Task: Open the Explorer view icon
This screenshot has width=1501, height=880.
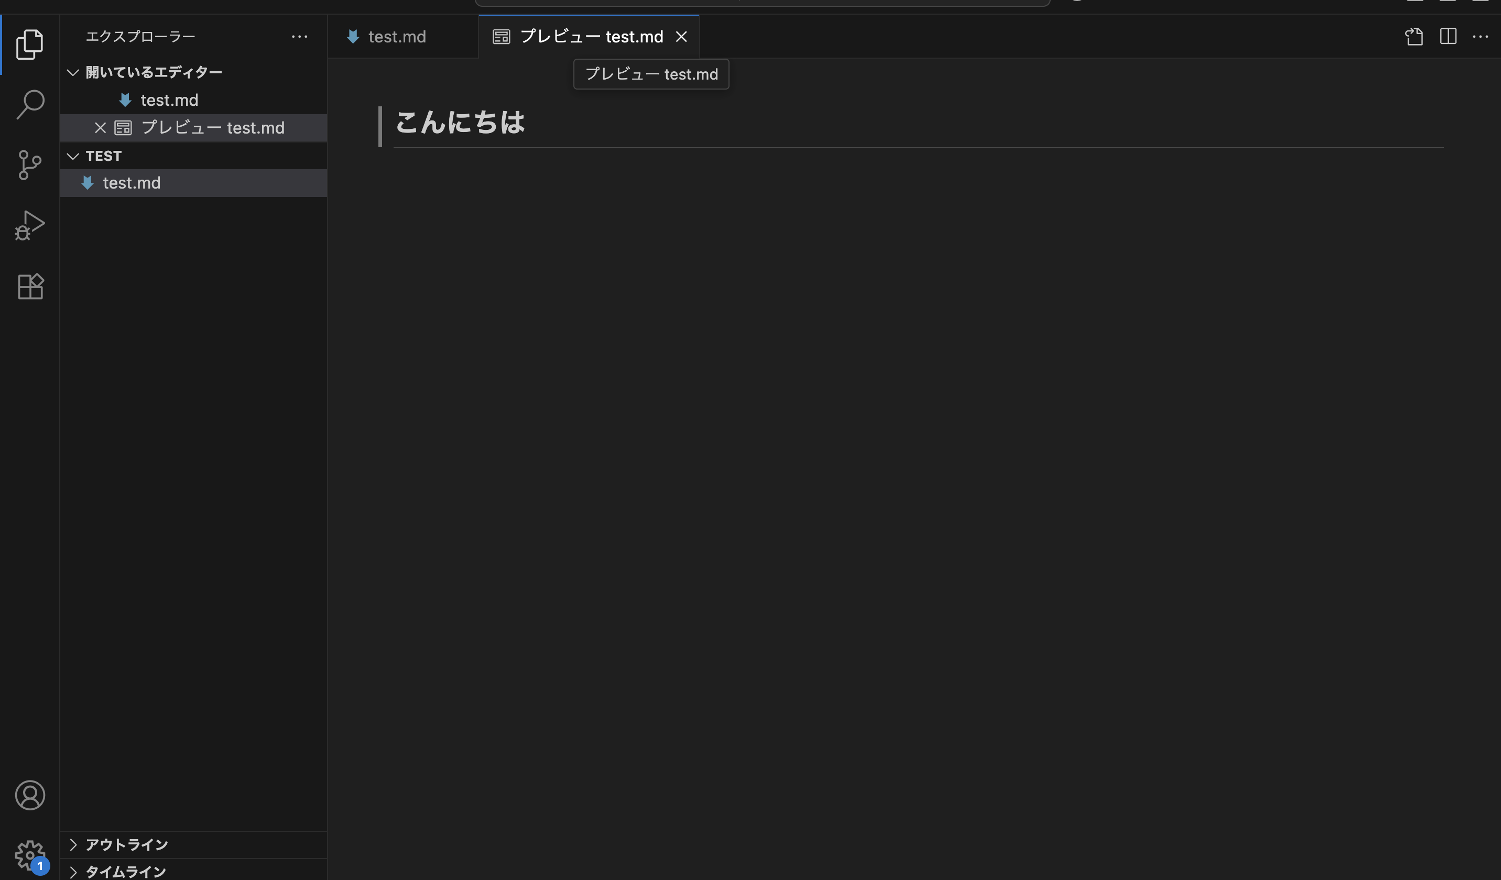Action: 30,43
